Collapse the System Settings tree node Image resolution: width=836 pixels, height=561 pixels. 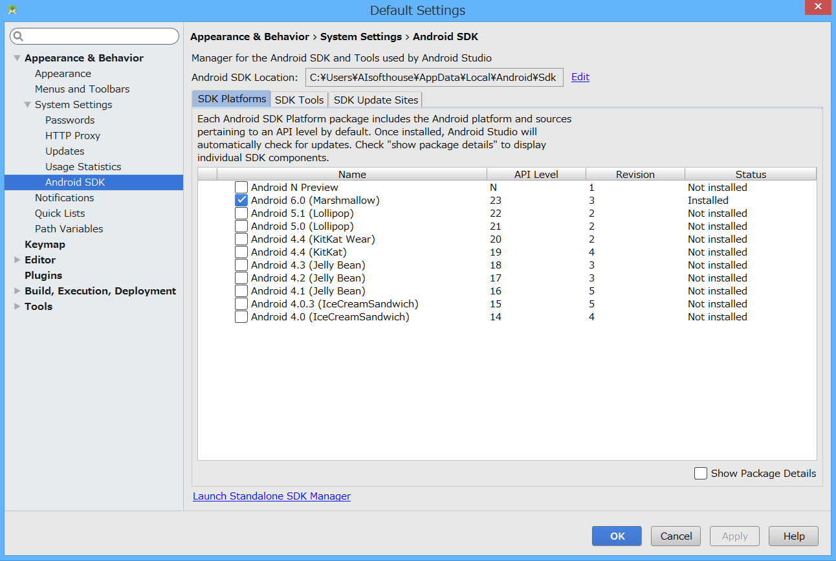(x=28, y=105)
